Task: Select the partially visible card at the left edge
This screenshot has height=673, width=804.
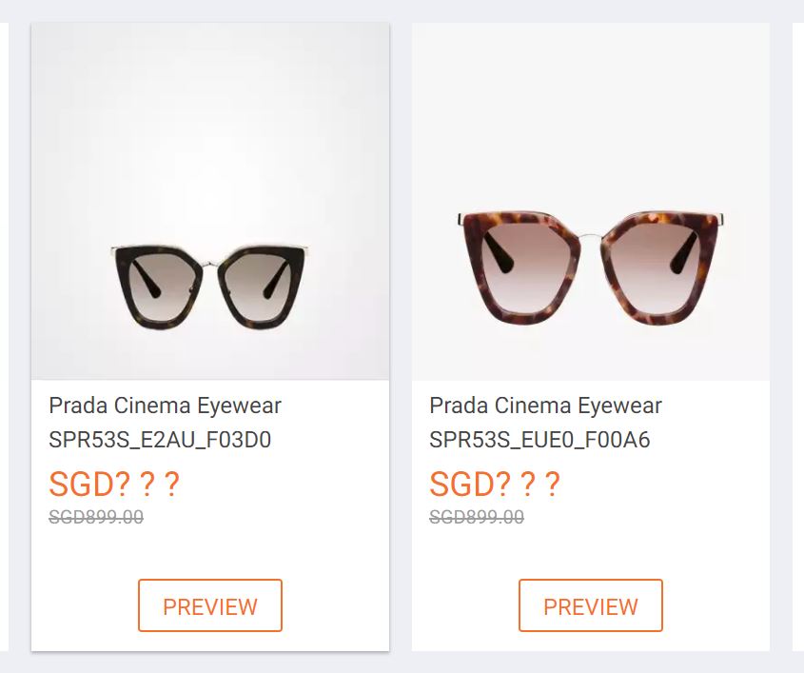Action: point(4,333)
